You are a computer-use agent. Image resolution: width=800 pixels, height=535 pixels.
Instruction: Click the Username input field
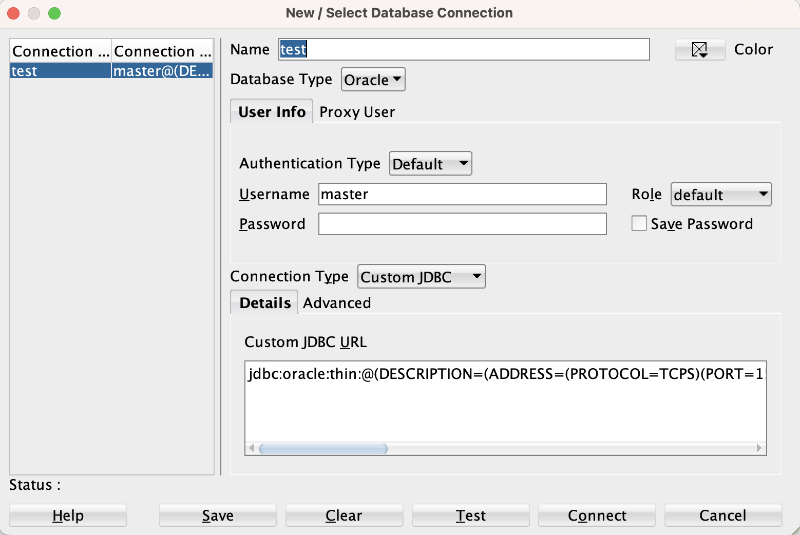[462, 194]
